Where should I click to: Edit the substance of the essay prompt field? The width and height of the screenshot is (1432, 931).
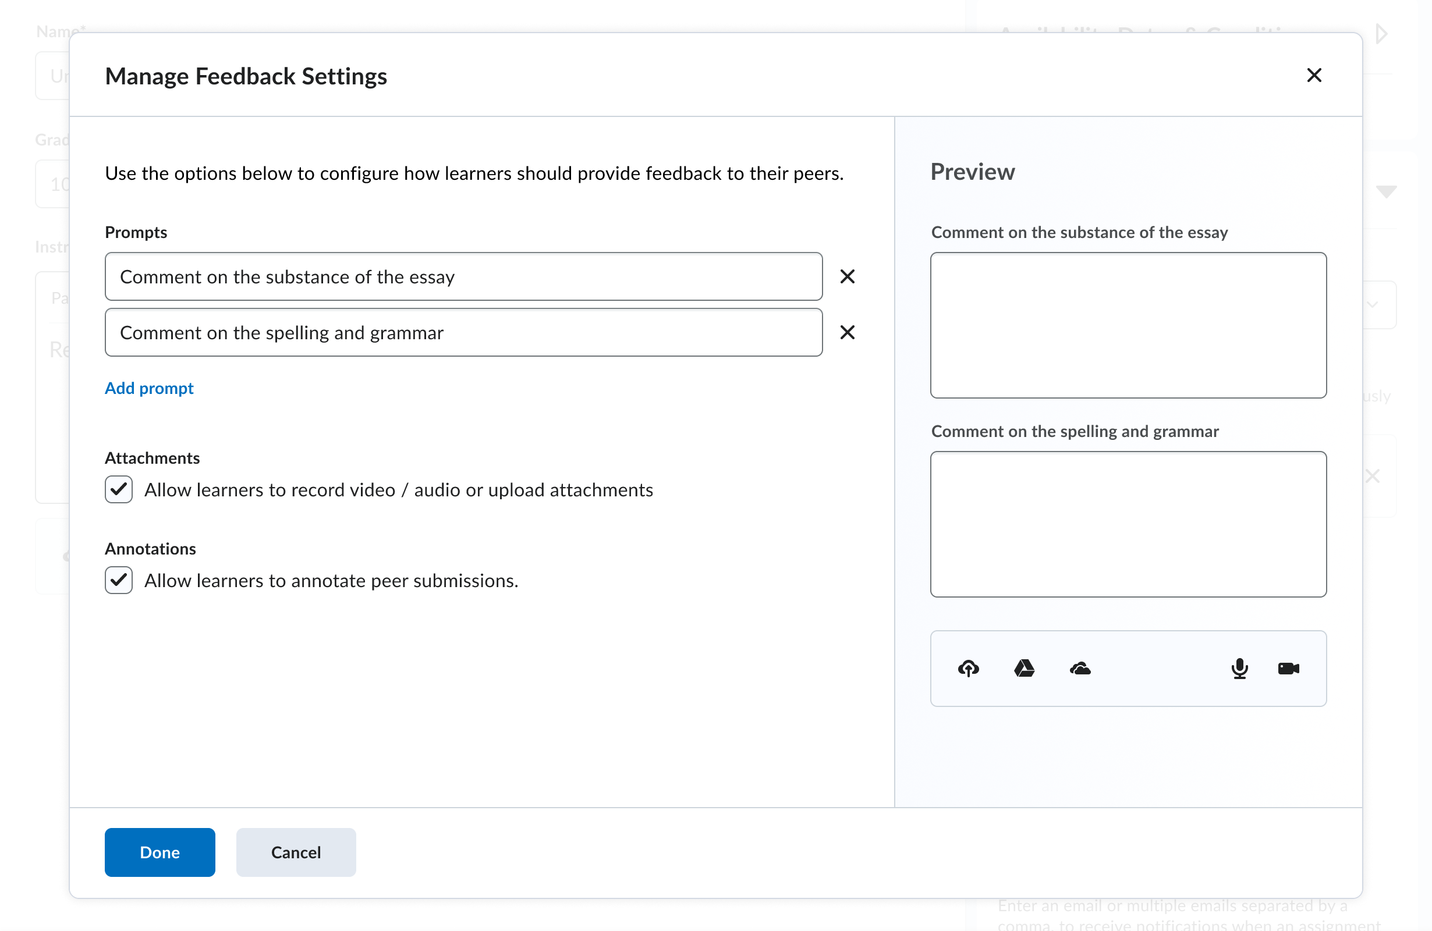[x=463, y=276]
